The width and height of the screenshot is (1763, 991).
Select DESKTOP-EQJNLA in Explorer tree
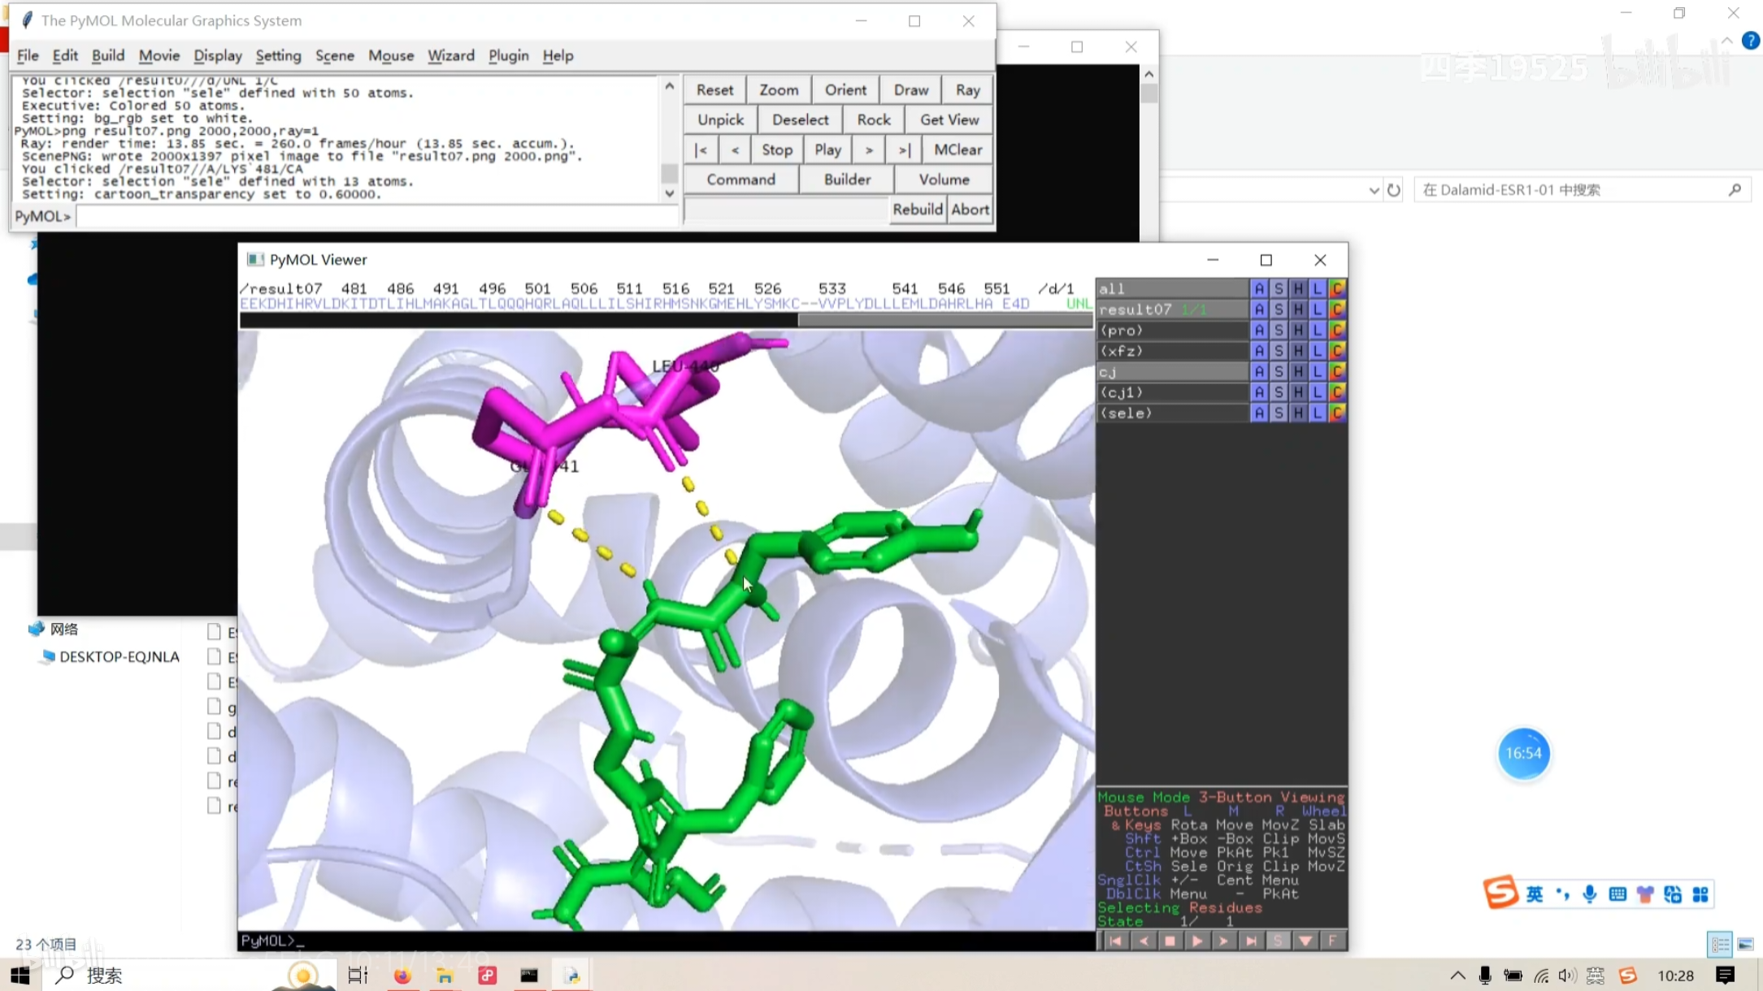tap(119, 656)
